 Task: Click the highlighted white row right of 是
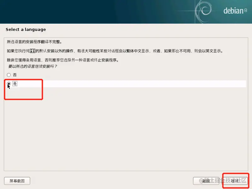pyautogui.click(x=132, y=84)
